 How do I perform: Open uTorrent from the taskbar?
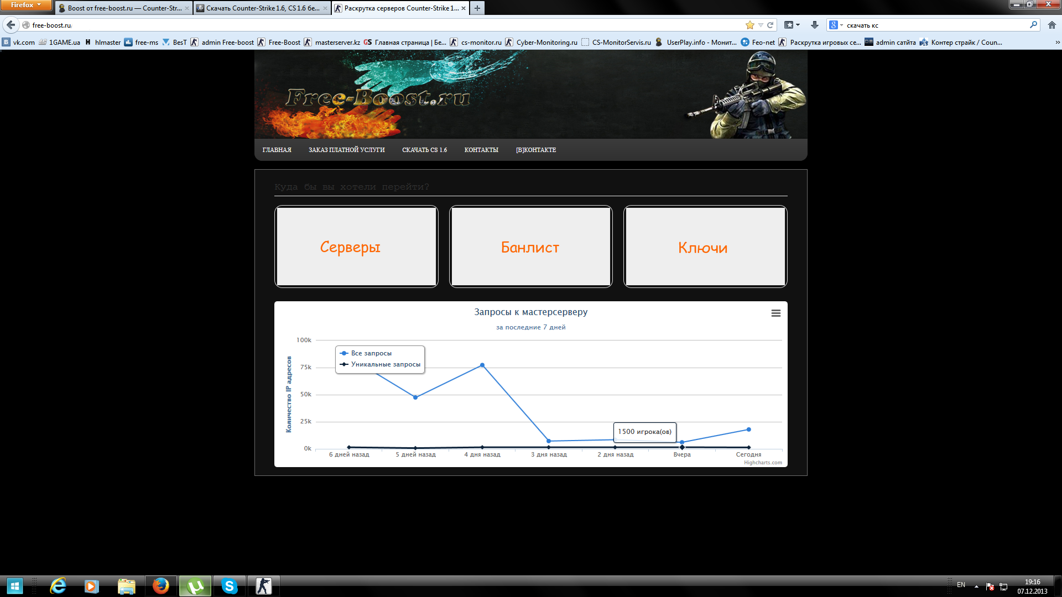(195, 586)
